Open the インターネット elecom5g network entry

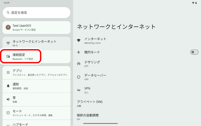[x=137, y=41]
